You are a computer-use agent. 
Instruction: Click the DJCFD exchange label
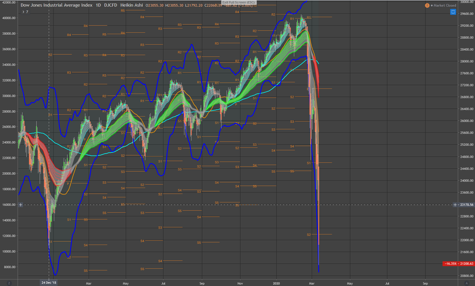[110, 5]
